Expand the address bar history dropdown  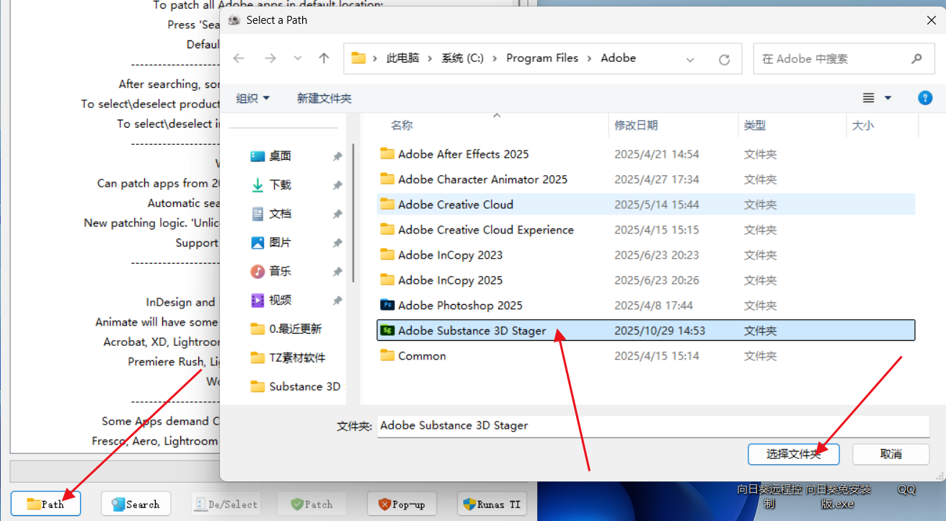point(690,59)
